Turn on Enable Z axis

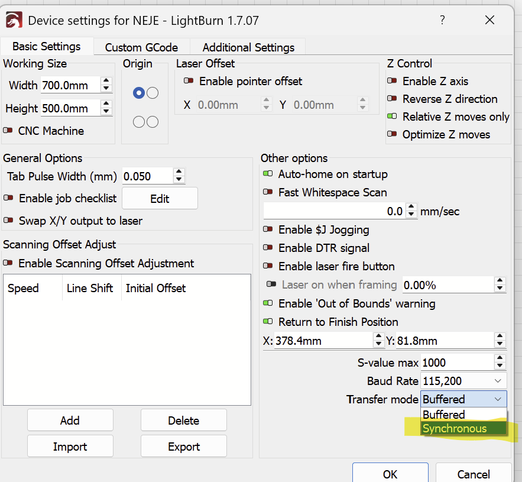click(392, 81)
